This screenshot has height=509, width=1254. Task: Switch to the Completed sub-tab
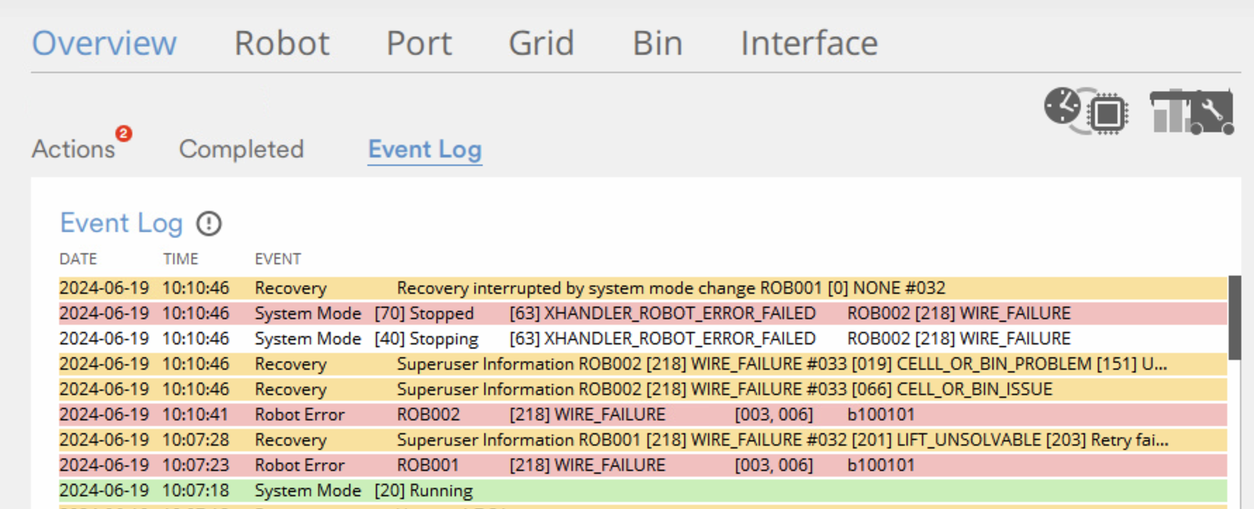point(241,149)
